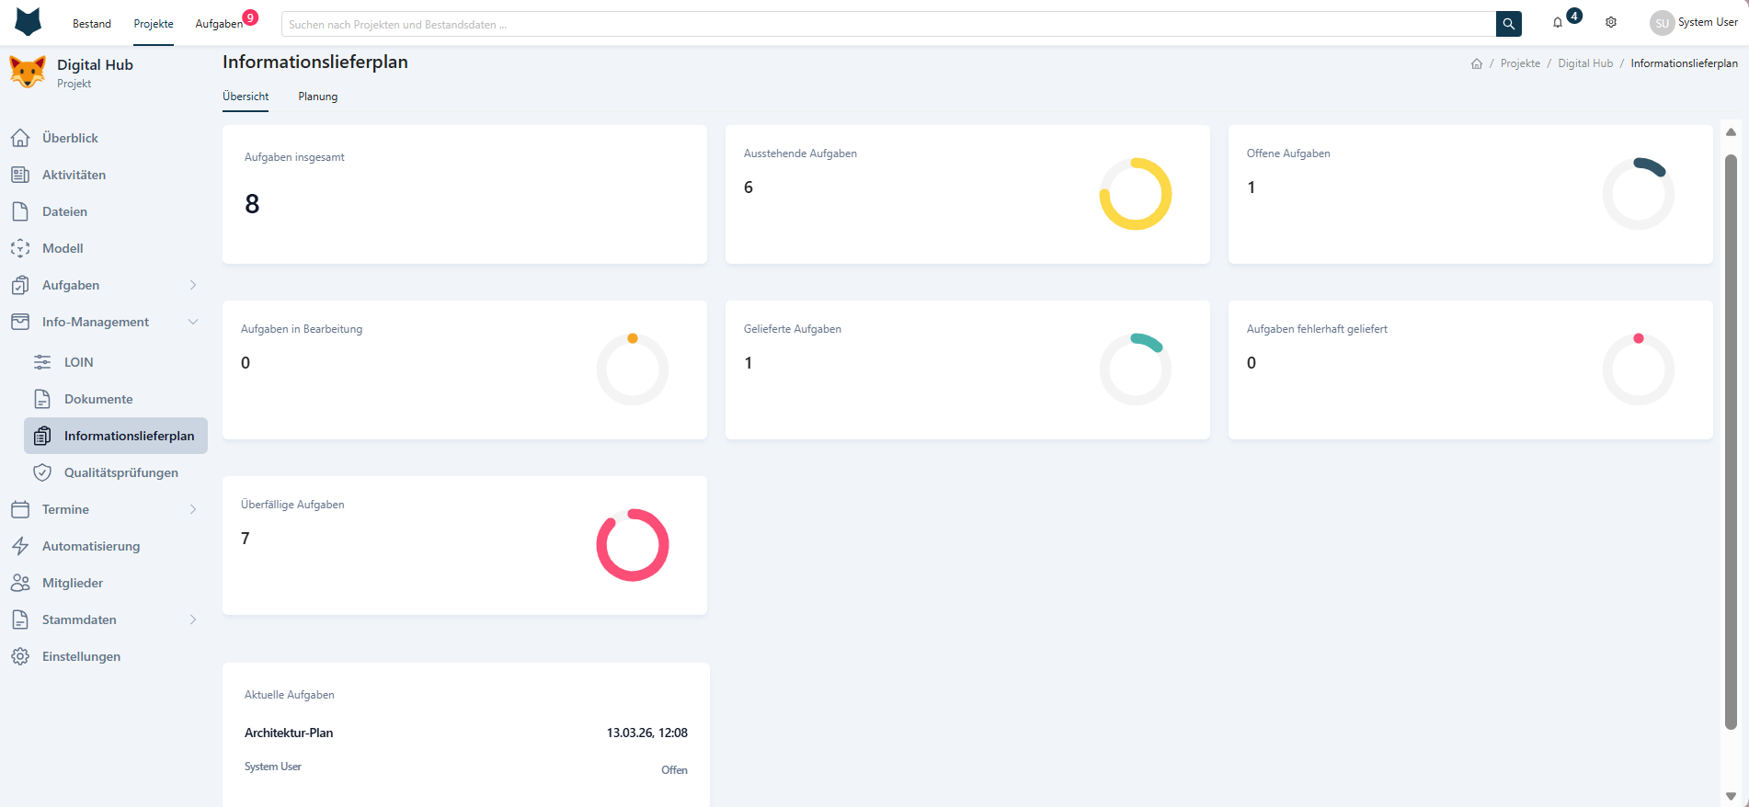Click the Info-Management icon
The width and height of the screenshot is (1749, 807).
coord(20,322)
